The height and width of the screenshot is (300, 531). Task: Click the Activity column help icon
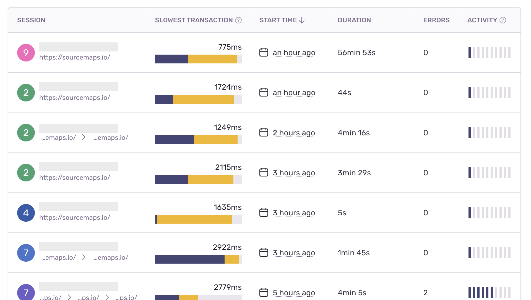[503, 20]
